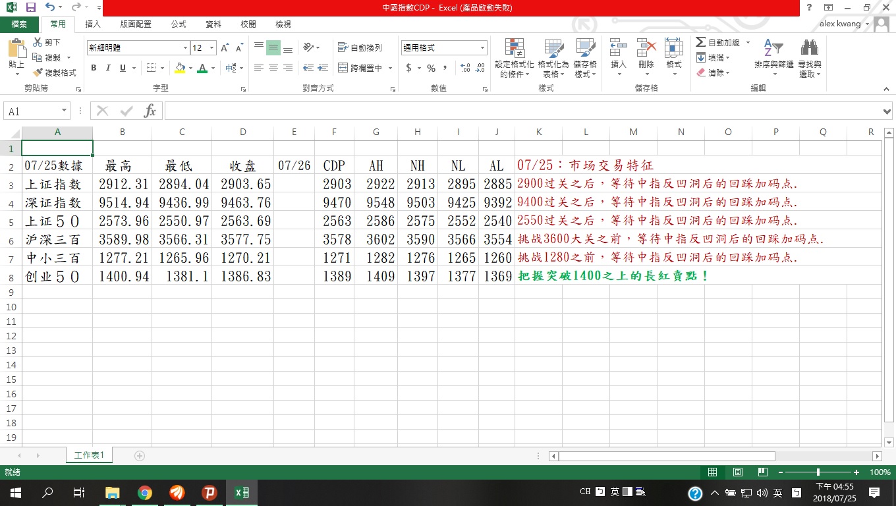Toggle bold formatting

[x=94, y=68]
